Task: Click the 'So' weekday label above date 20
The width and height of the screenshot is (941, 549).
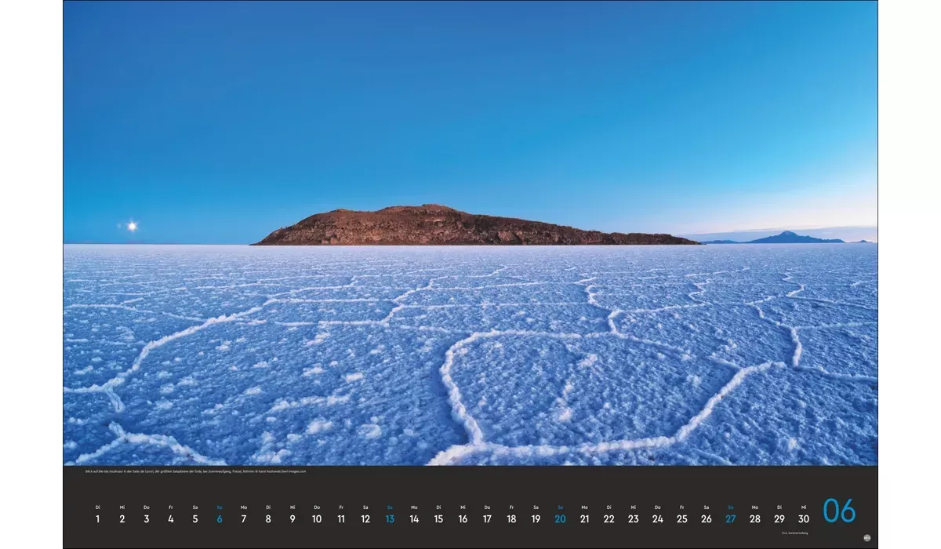Action: click(560, 507)
